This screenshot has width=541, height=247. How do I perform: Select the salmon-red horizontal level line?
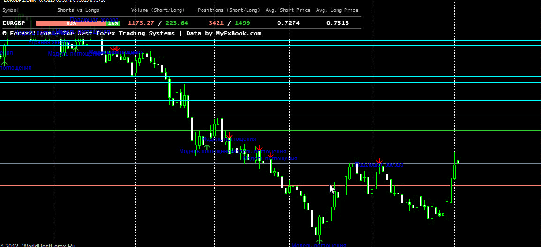point(270,186)
